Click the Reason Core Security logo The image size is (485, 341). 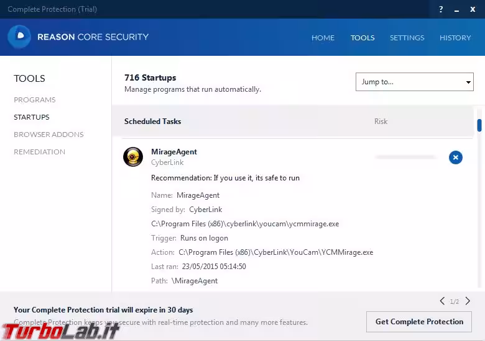coord(19,37)
